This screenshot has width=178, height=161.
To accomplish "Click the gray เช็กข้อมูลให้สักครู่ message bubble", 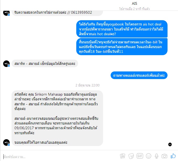I will pyautogui.click(x=45, y=64).
